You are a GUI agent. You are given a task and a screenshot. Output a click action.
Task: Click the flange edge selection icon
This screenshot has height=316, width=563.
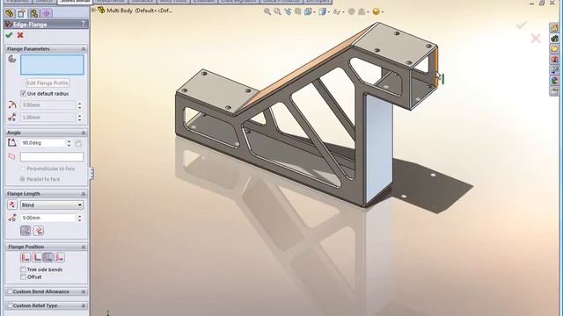click(x=11, y=59)
